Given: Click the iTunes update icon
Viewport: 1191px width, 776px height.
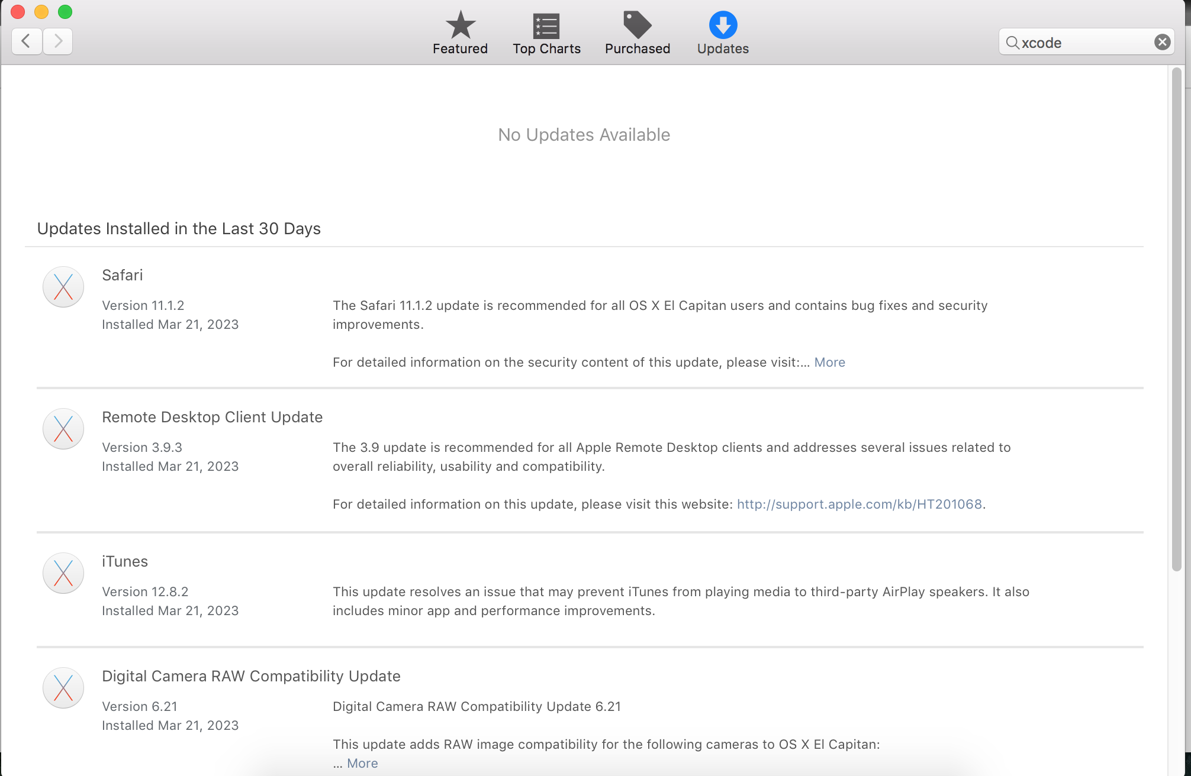Looking at the screenshot, I should click(63, 573).
